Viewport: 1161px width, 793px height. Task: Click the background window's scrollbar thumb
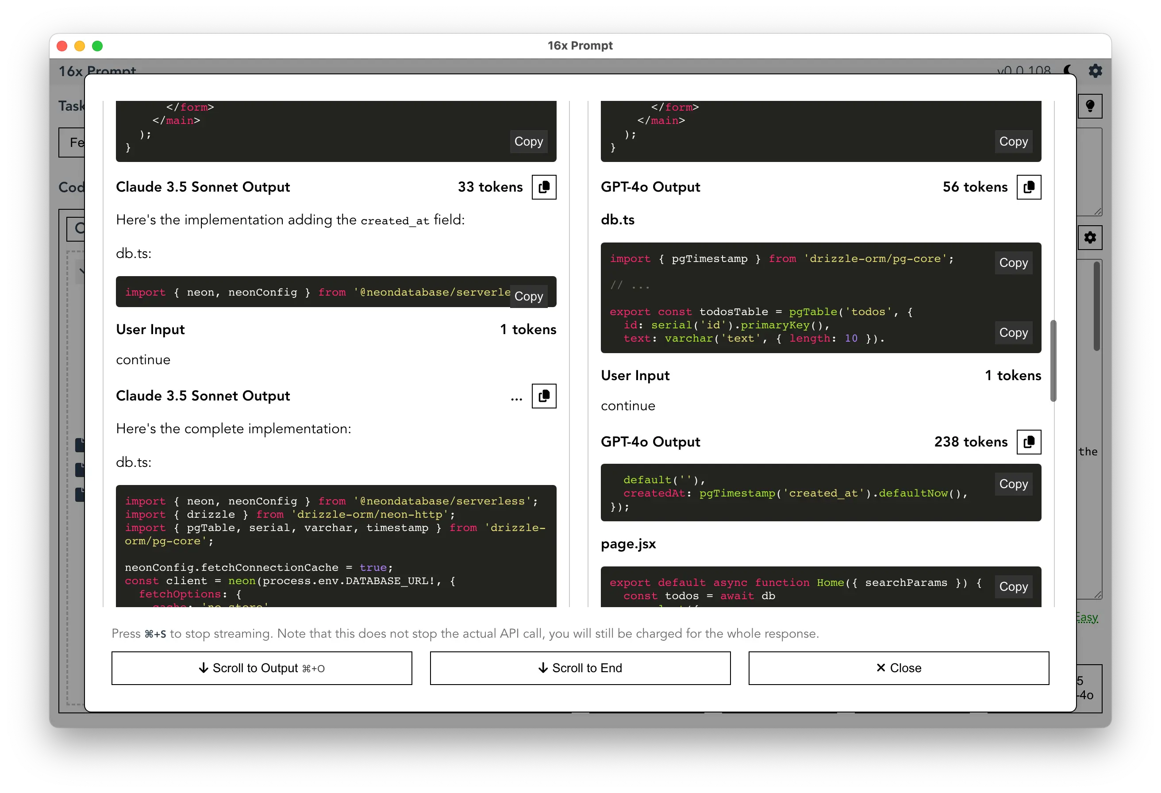[1096, 306]
